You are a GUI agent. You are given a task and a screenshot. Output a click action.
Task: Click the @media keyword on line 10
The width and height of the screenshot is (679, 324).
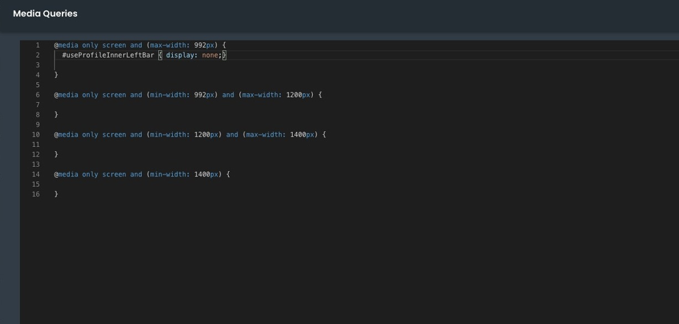(66, 135)
